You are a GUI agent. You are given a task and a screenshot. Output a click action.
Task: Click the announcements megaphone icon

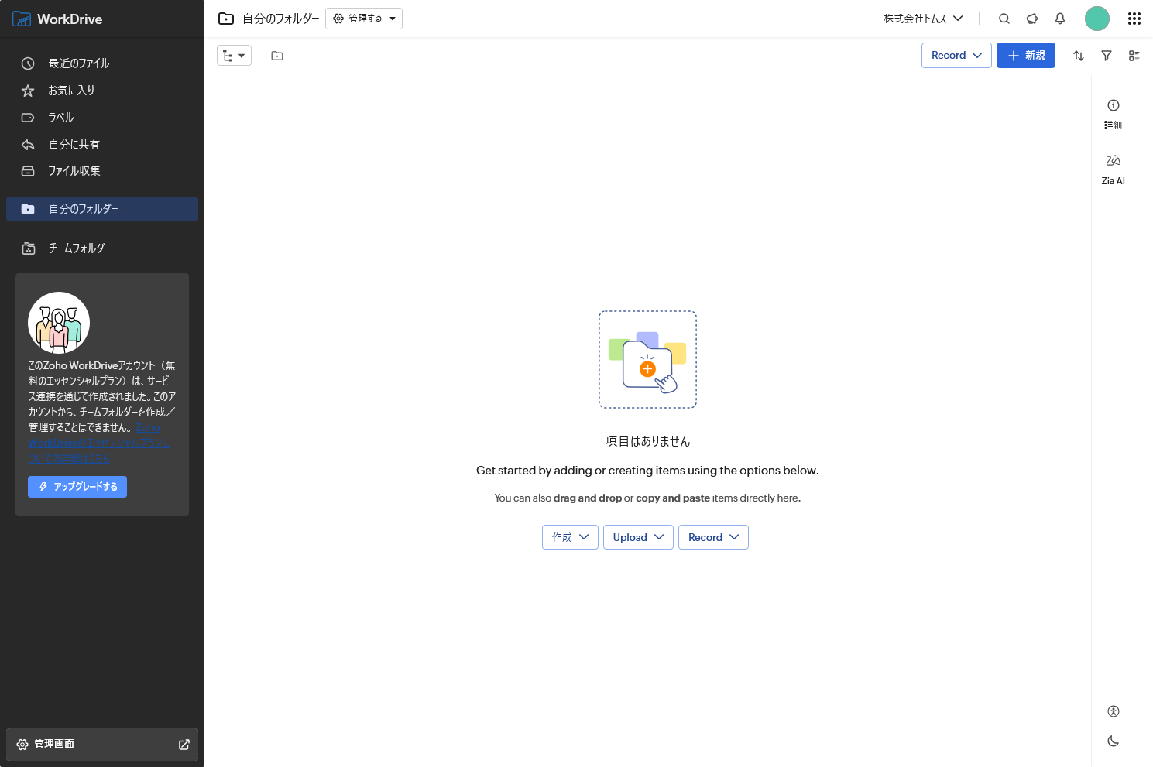tap(1031, 19)
